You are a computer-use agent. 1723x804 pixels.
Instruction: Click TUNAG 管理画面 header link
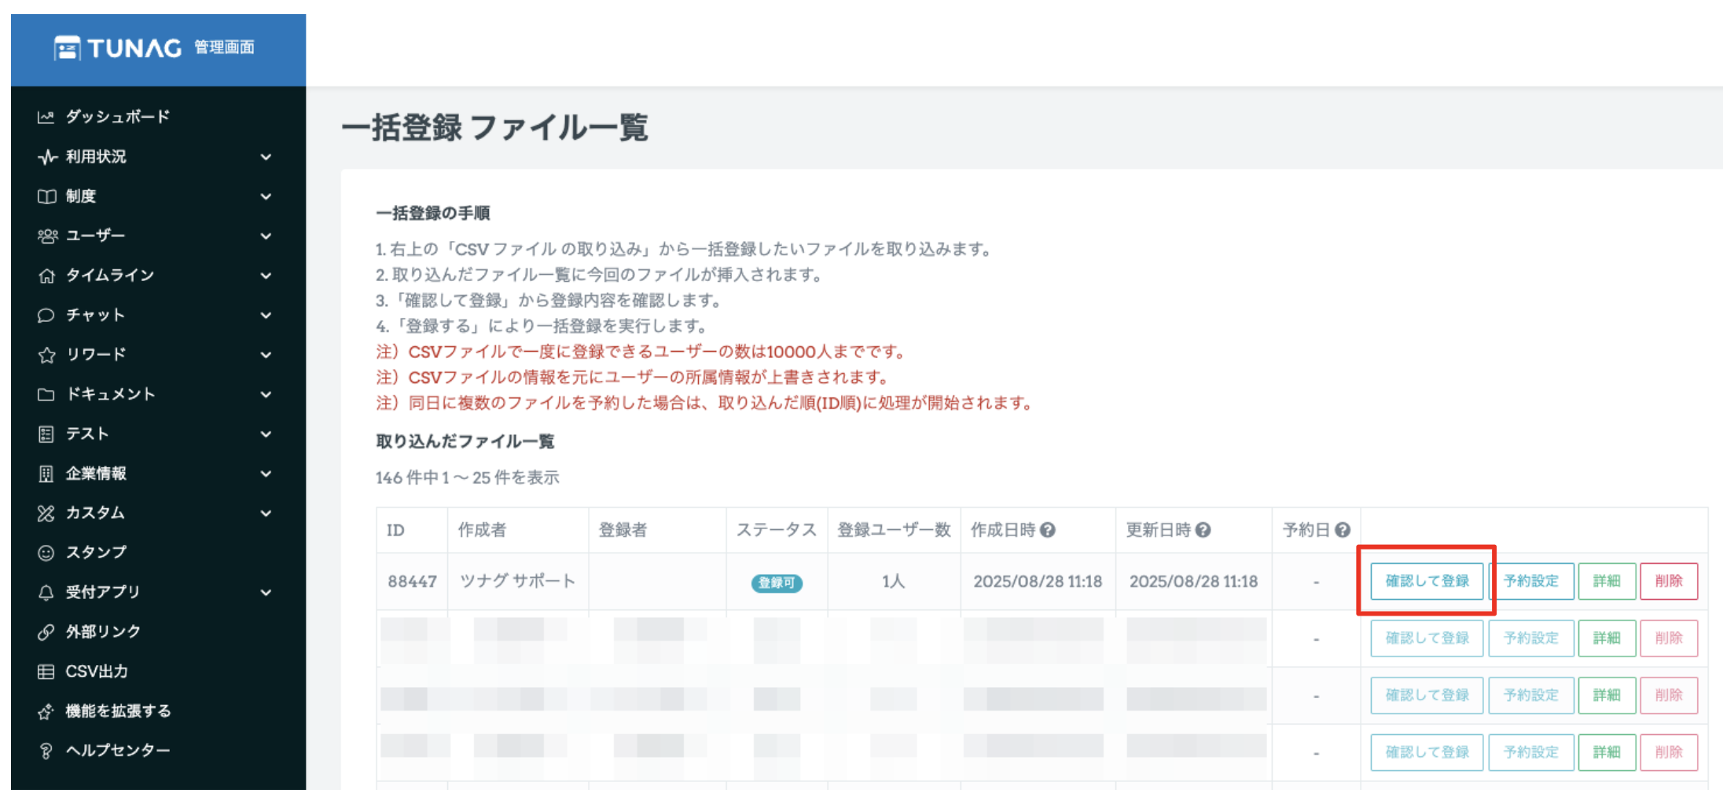(x=155, y=48)
